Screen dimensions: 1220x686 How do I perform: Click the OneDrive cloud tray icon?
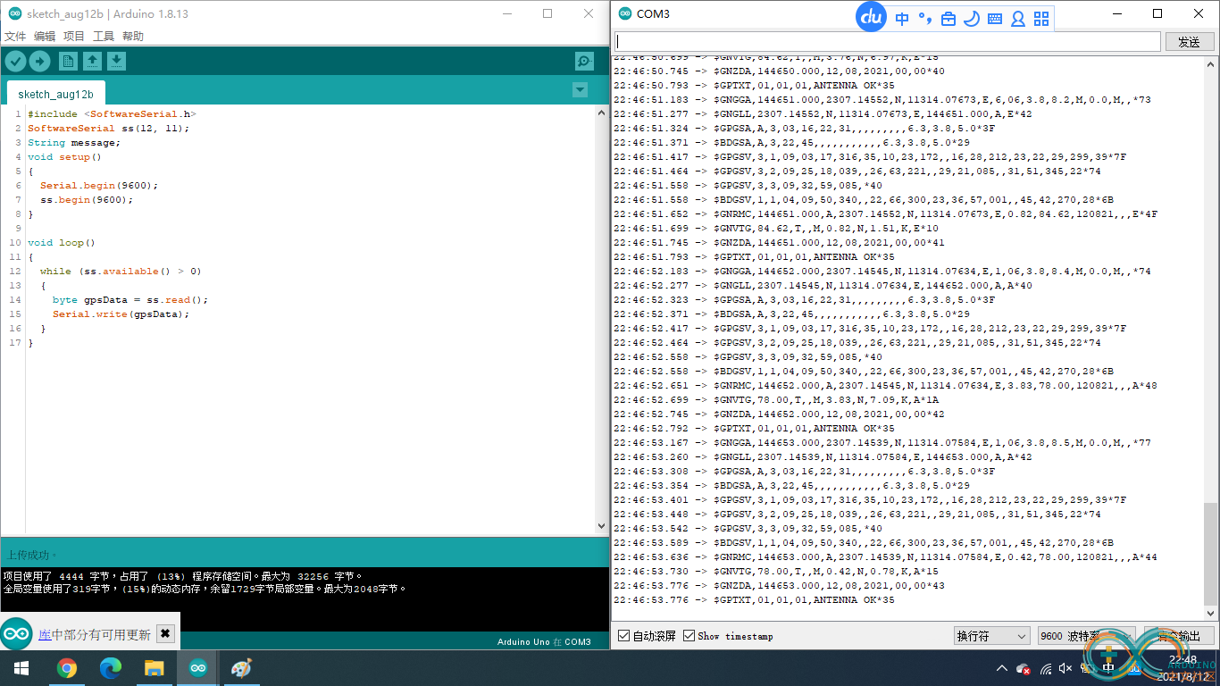click(x=1024, y=668)
